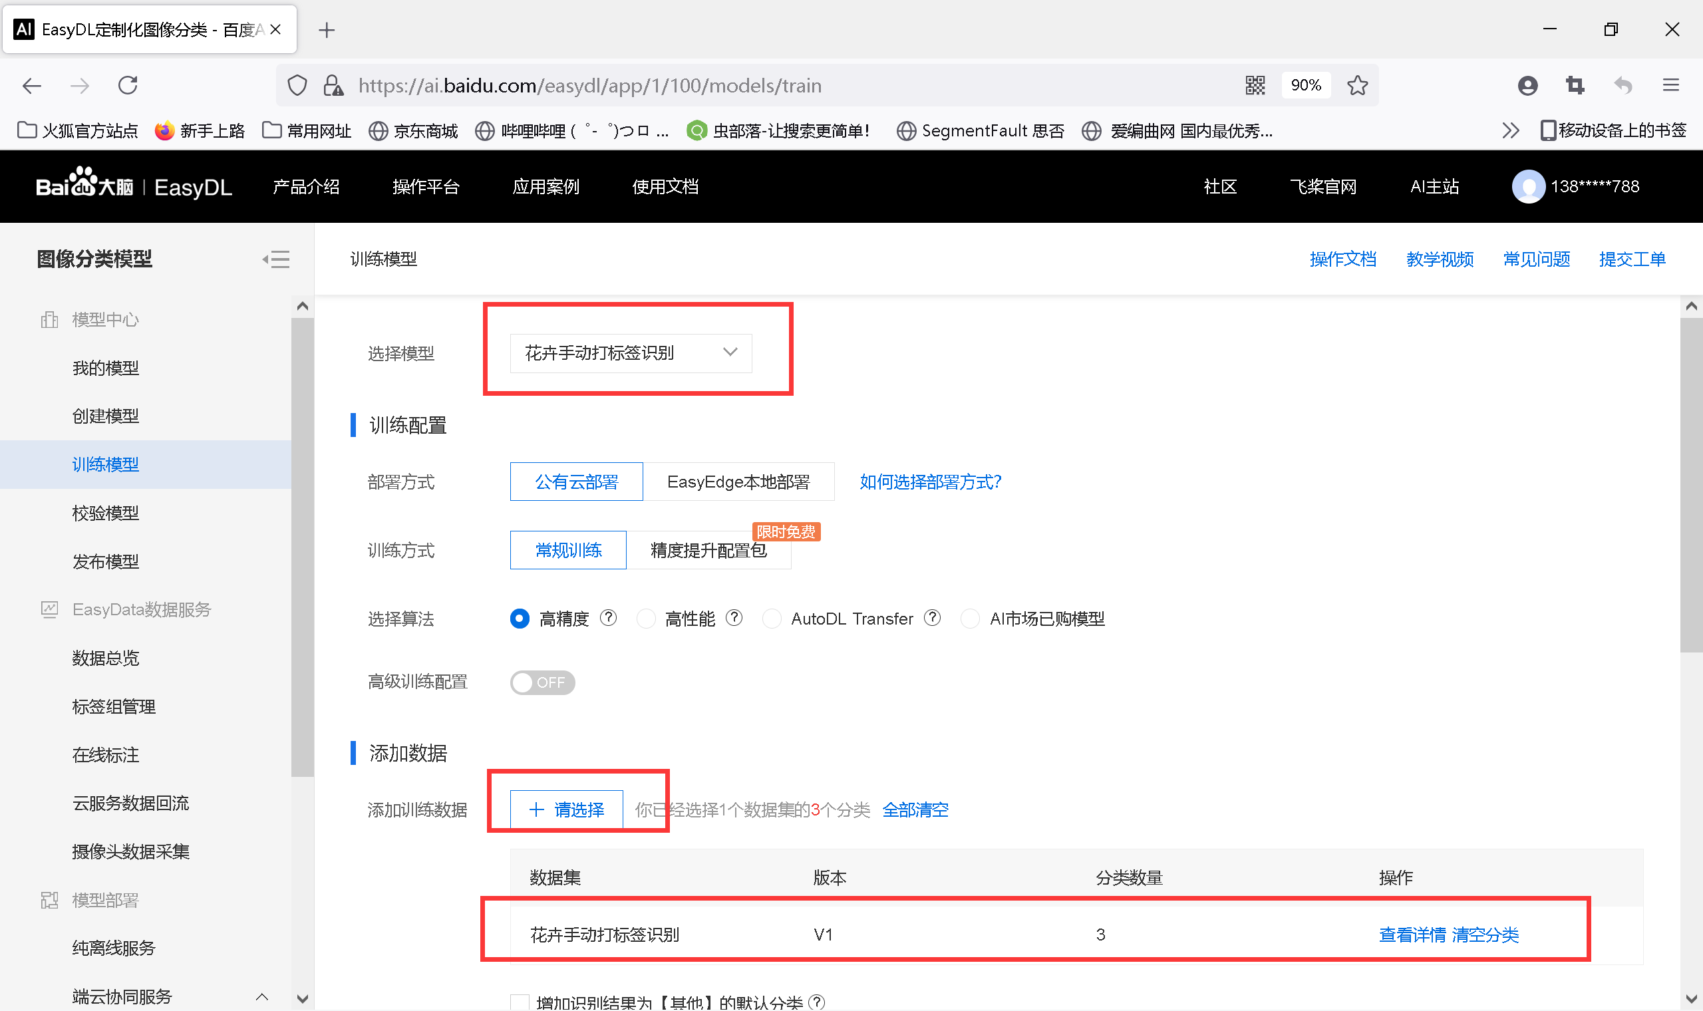Click help icon next to AutoDL Transfer

(932, 618)
